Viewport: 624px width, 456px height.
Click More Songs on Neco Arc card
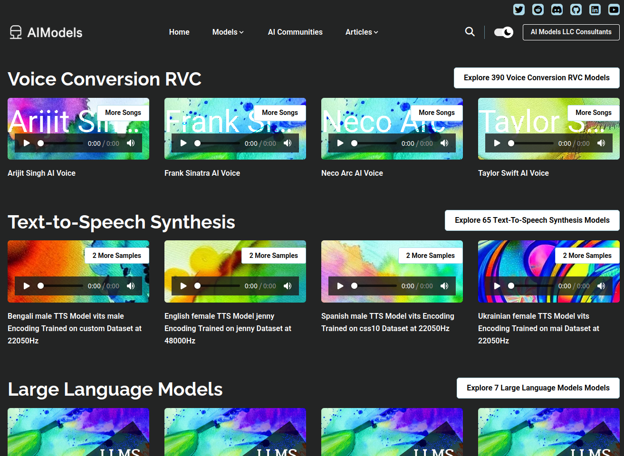click(x=437, y=113)
